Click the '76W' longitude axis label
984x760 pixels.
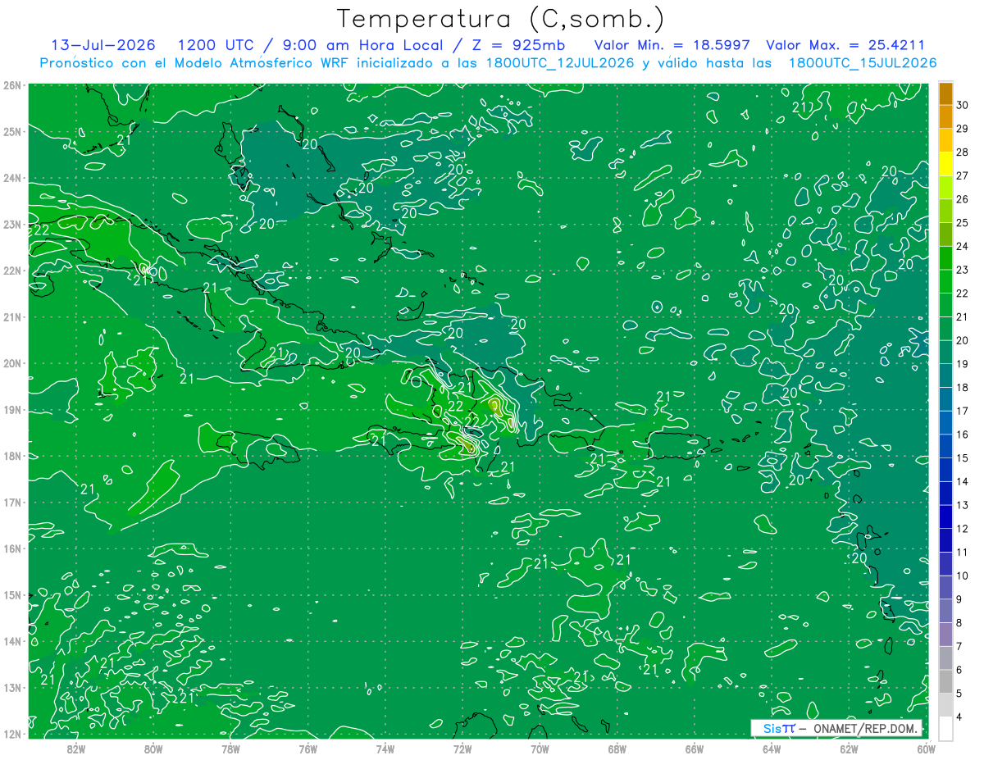[x=308, y=748]
